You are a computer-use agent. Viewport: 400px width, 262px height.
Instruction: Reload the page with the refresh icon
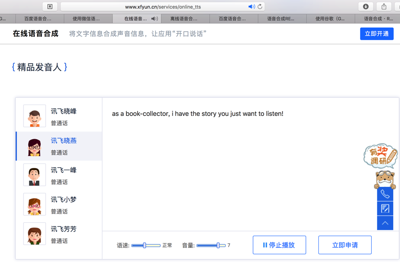(260, 6)
